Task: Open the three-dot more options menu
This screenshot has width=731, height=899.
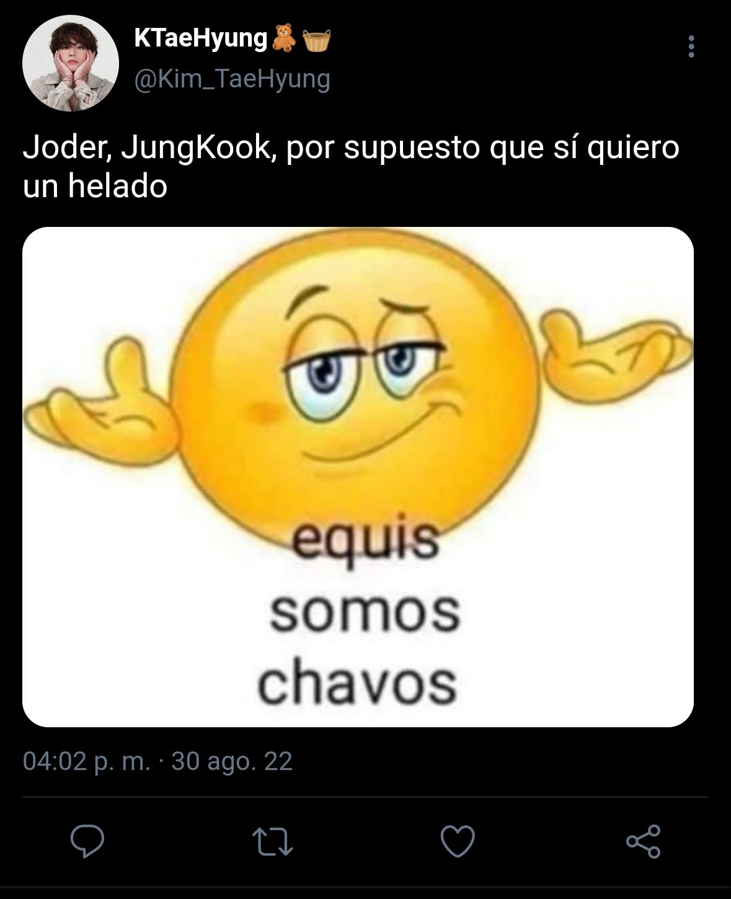Action: [x=691, y=46]
